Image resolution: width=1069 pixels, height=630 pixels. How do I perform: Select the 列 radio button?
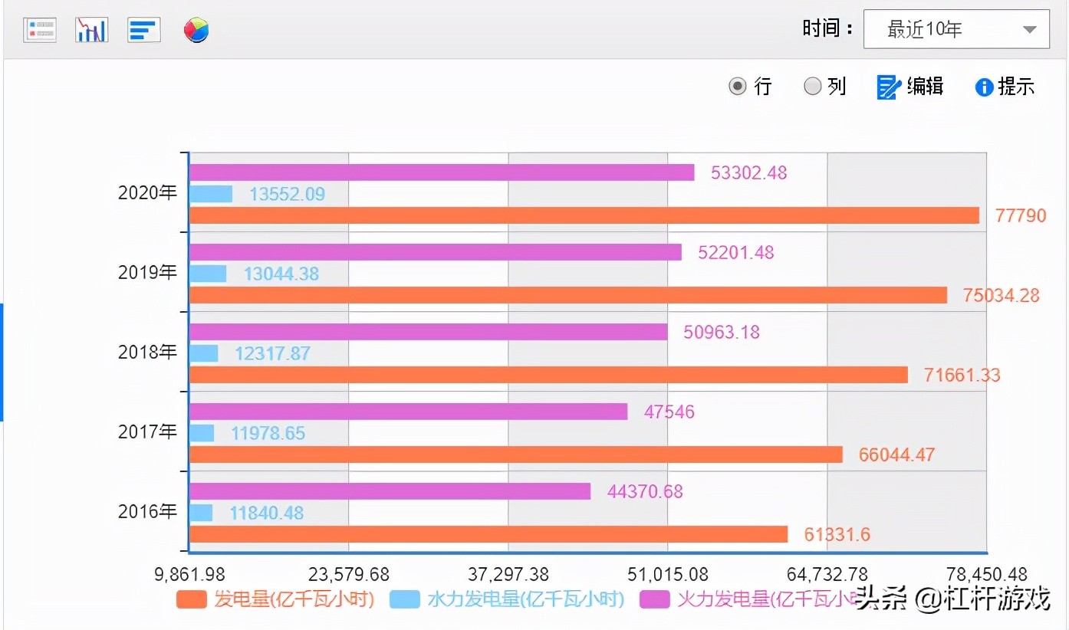813,87
